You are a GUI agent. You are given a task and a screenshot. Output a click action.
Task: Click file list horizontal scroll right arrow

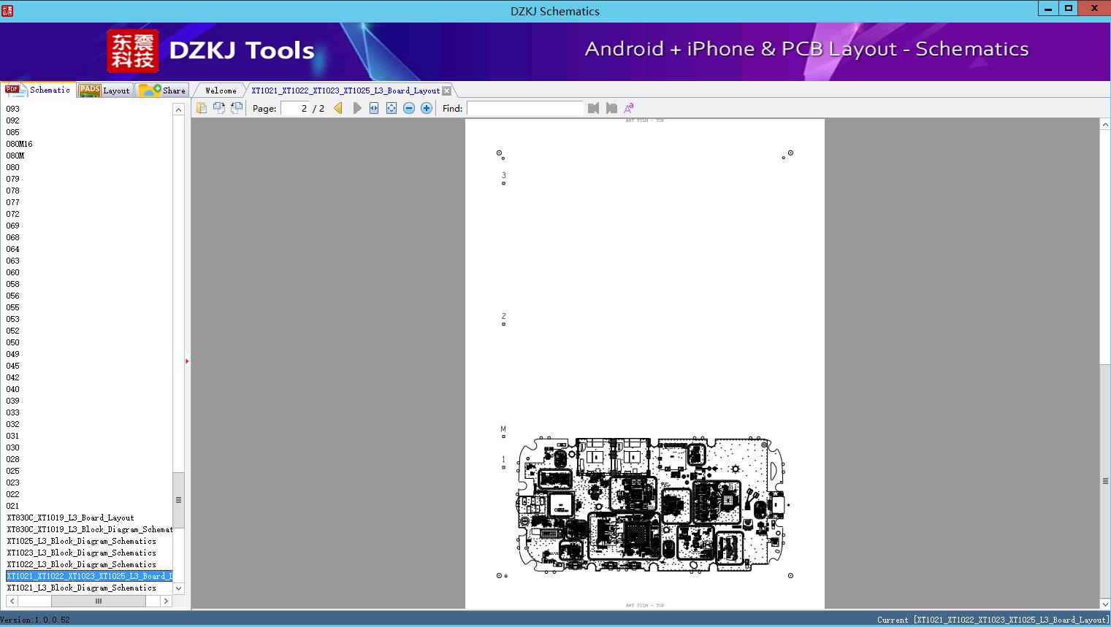point(166,601)
